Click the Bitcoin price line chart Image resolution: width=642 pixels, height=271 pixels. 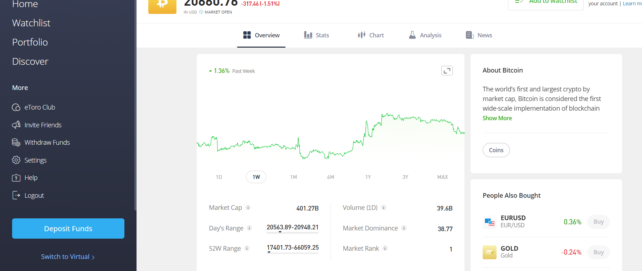(x=330, y=137)
